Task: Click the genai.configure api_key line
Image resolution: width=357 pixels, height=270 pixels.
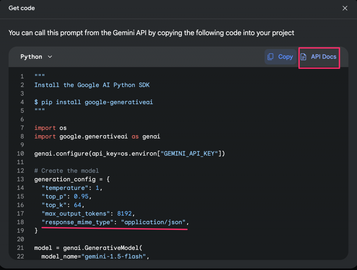Action: click(x=130, y=154)
